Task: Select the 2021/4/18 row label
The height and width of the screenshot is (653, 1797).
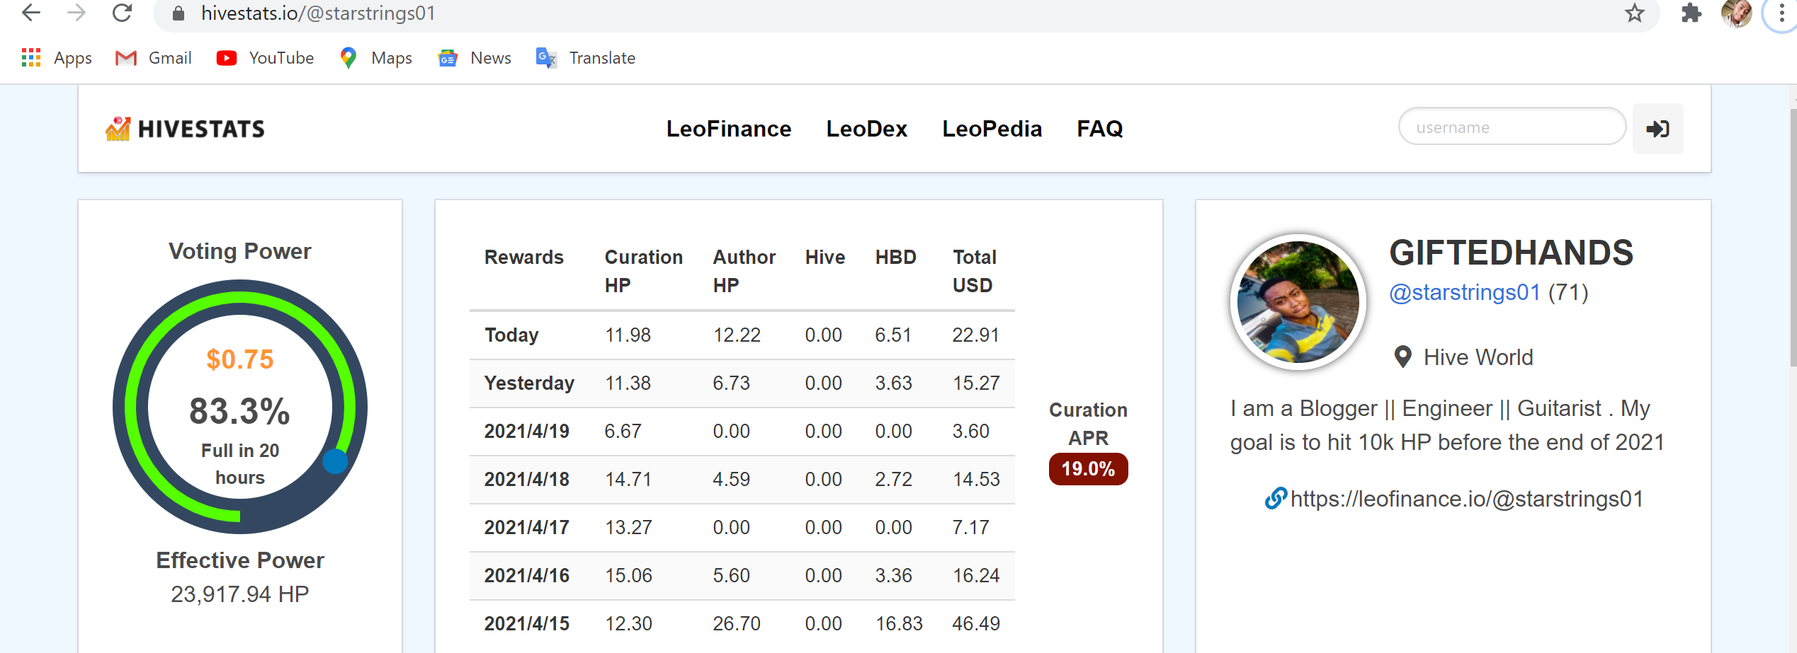Action: pos(527,480)
